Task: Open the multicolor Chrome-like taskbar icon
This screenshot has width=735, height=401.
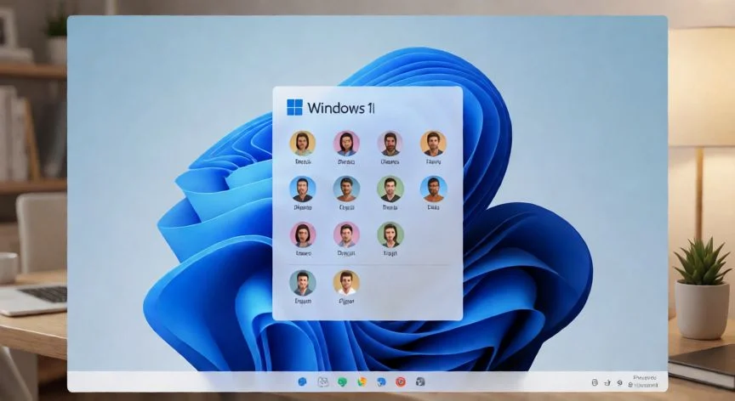Action: click(362, 381)
